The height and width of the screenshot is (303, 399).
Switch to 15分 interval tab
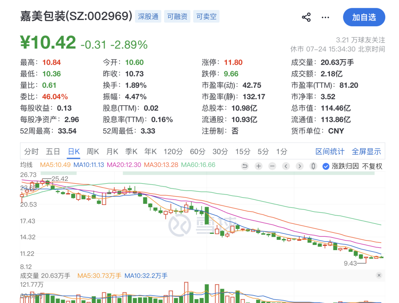[x=243, y=151]
